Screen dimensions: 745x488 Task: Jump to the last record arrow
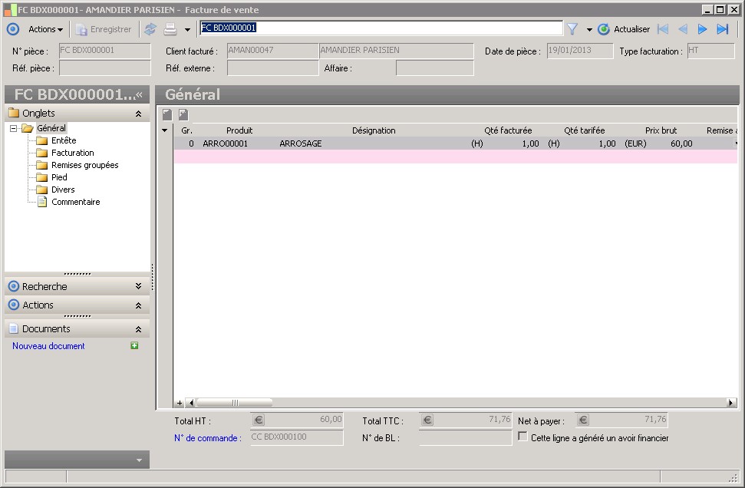pos(722,29)
